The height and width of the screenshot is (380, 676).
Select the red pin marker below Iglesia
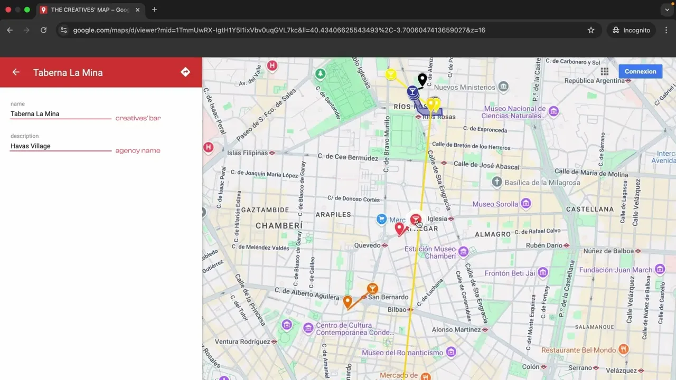(x=400, y=229)
